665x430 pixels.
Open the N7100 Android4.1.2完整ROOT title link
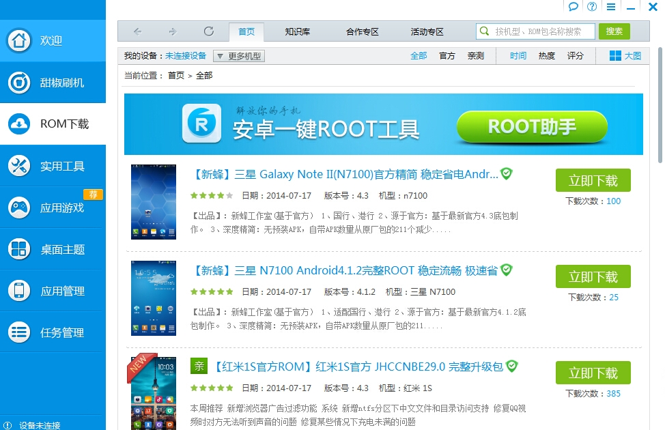pos(344,270)
